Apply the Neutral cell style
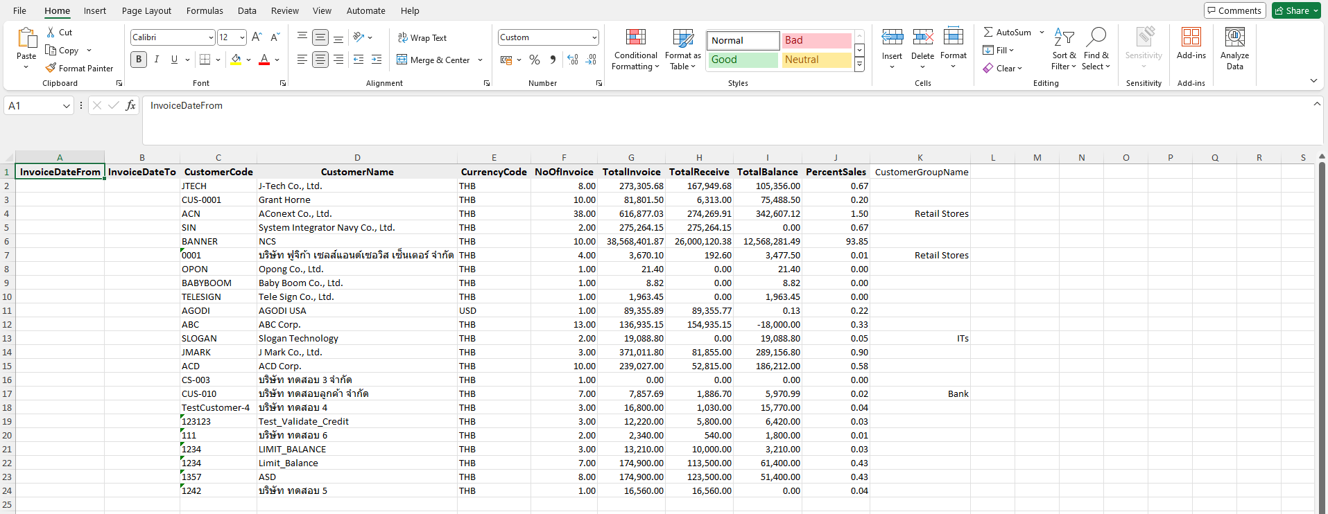This screenshot has width=1328, height=514. point(816,60)
